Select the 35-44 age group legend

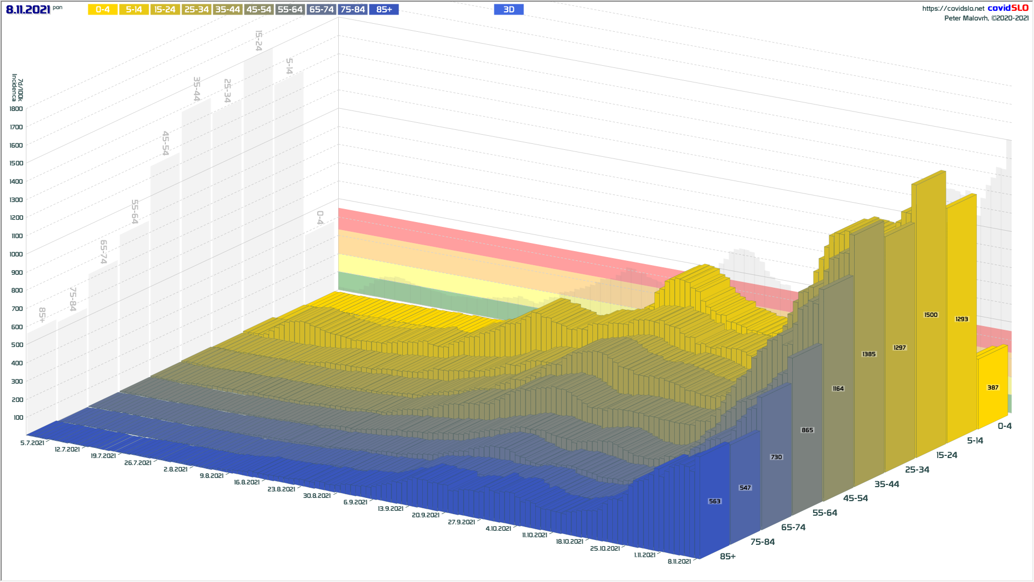pyautogui.click(x=228, y=10)
